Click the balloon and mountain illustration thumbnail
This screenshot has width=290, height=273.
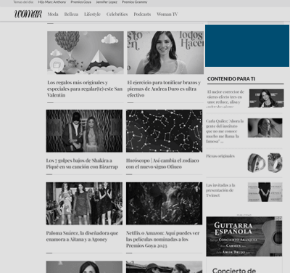point(86,52)
